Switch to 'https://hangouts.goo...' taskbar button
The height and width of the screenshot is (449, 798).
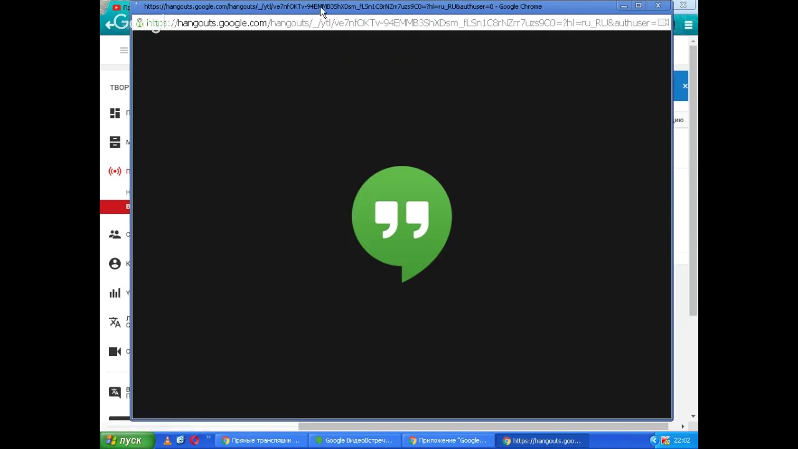(x=543, y=441)
